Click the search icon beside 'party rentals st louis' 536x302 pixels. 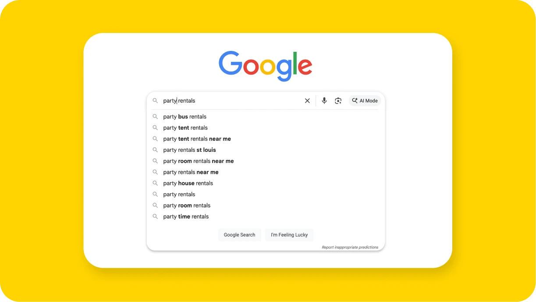tap(155, 150)
